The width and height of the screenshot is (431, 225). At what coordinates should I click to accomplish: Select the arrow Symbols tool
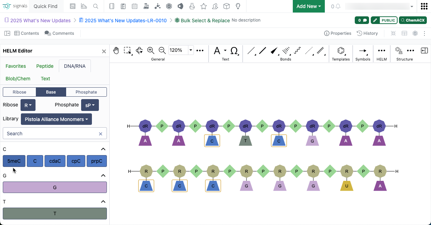pos(363,51)
